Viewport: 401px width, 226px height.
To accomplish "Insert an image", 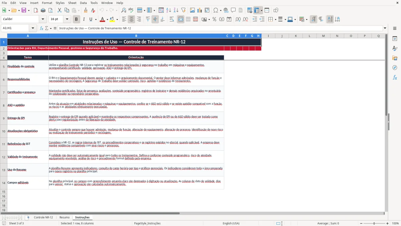I will 192,10.
